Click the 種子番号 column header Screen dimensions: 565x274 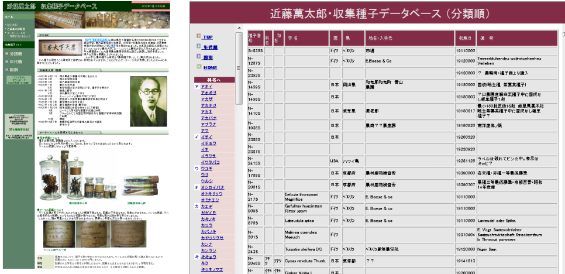[256, 38]
